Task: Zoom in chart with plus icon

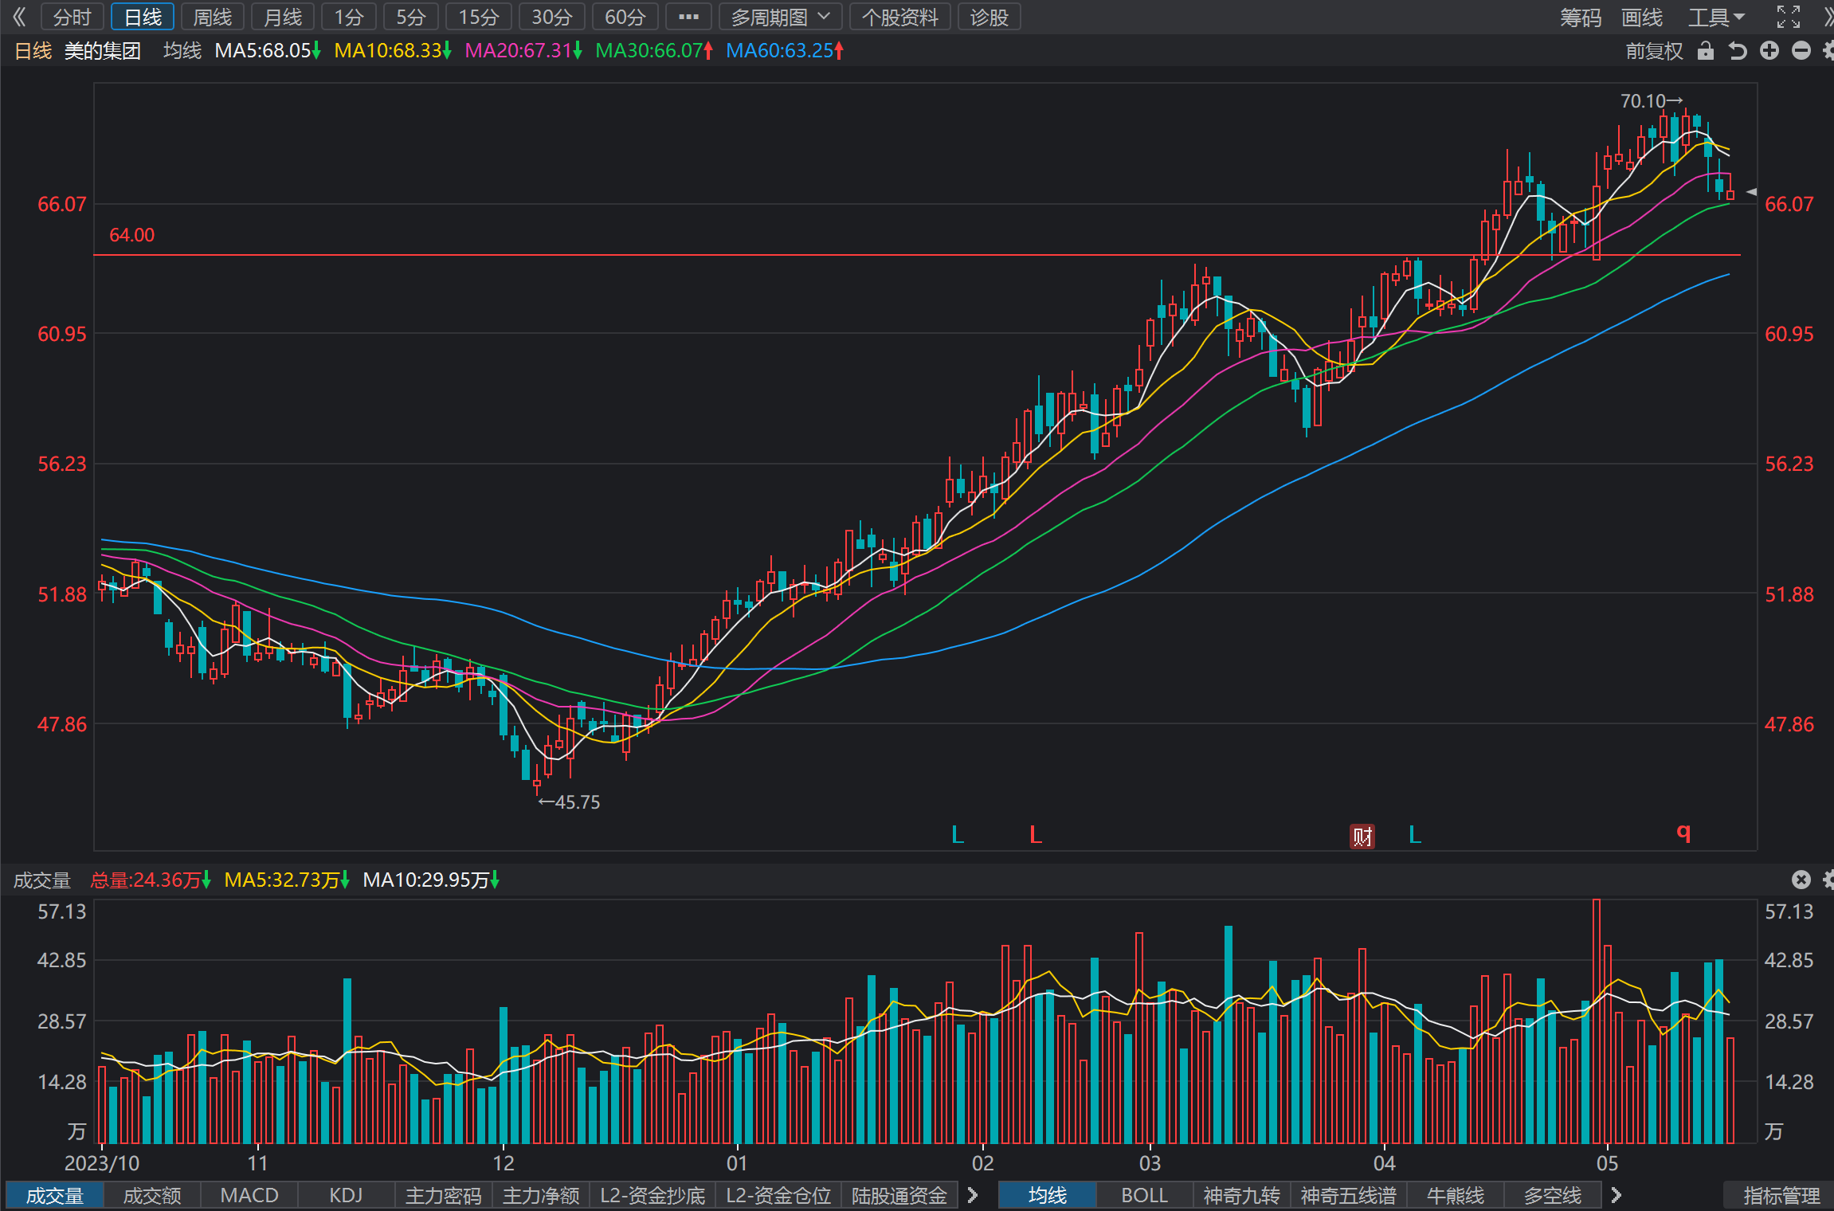Action: [1769, 51]
